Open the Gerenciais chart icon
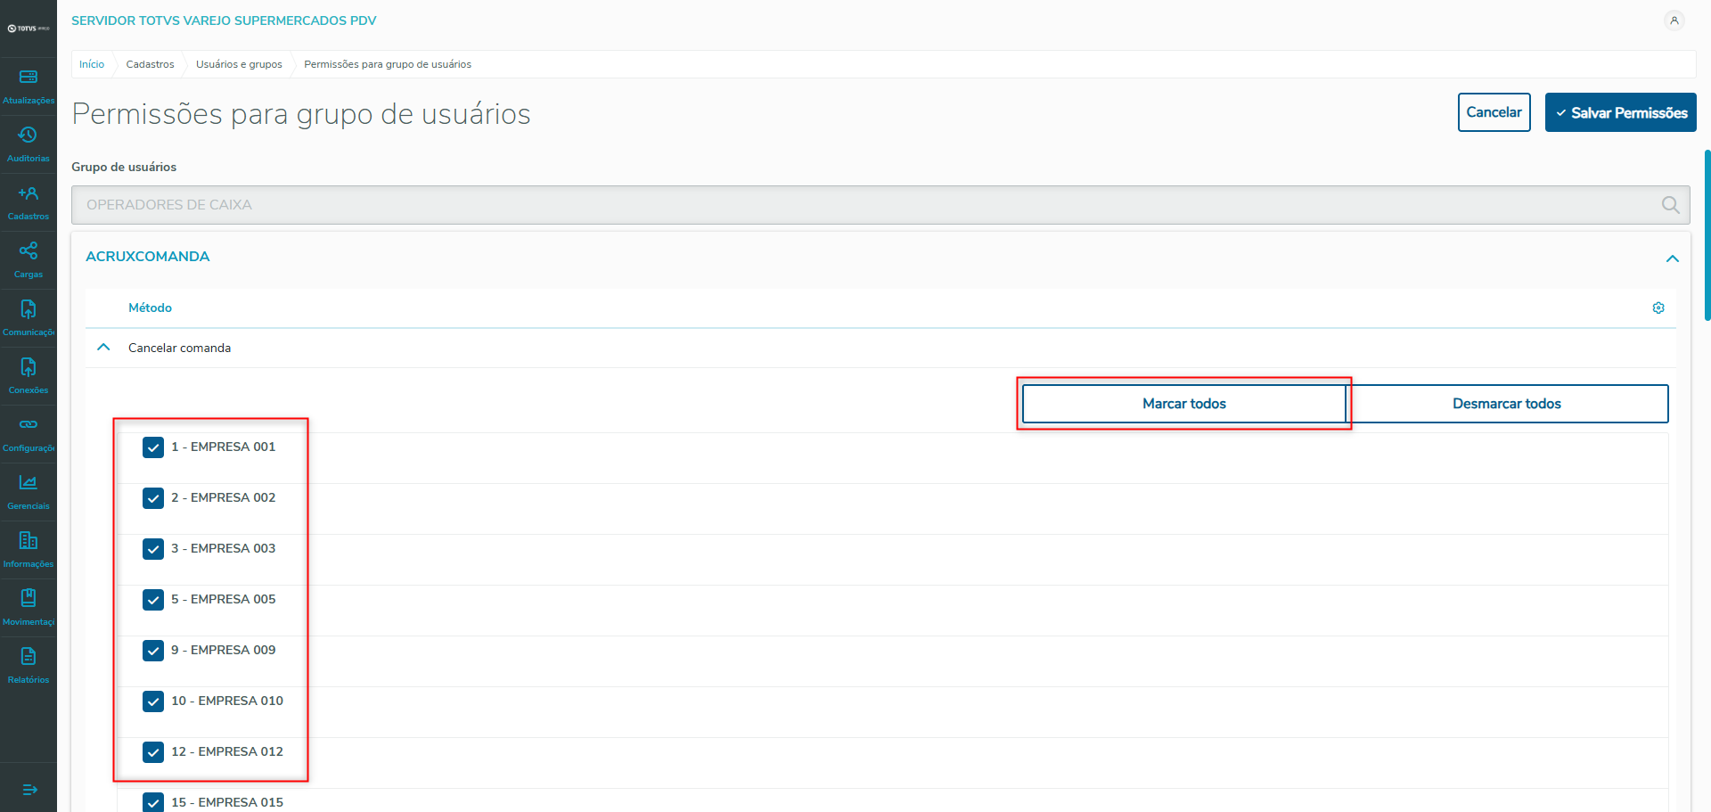The height and width of the screenshot is (812, 1711). click(x=29, y=483)
